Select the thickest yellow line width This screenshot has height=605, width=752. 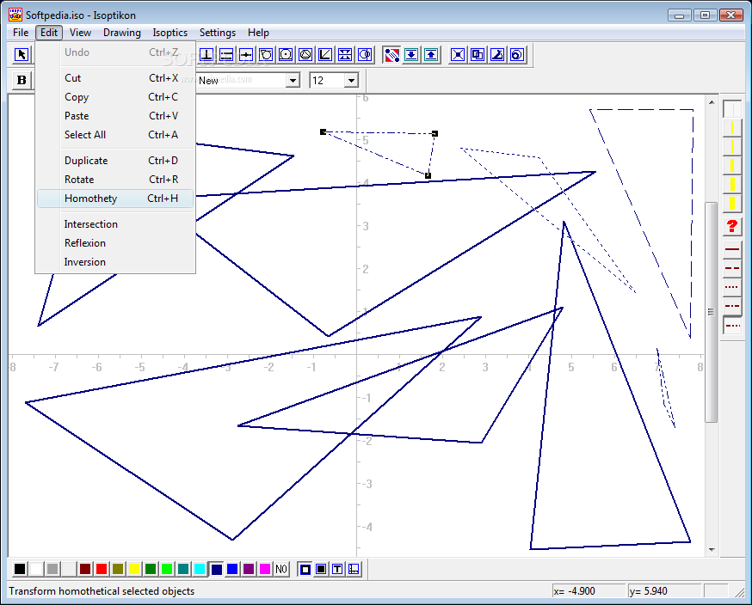click(732, 203)
